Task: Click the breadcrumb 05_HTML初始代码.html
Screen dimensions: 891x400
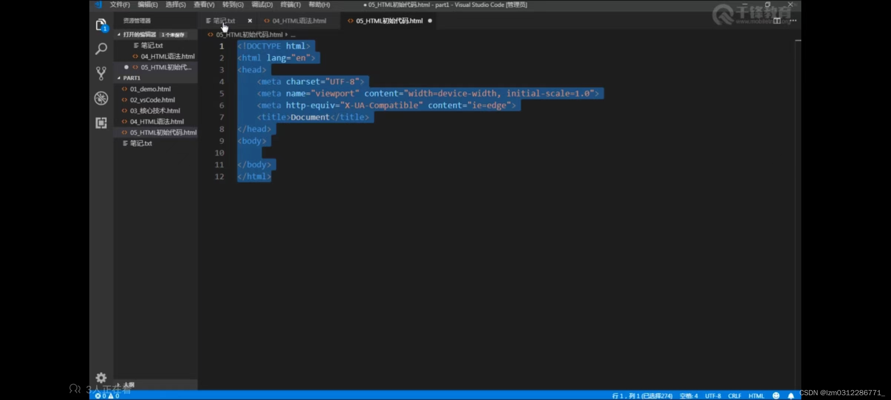Action: [249, 35]
